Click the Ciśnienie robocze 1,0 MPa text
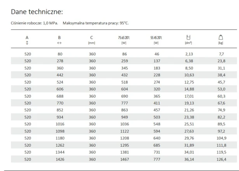 (x=35, y=23)
